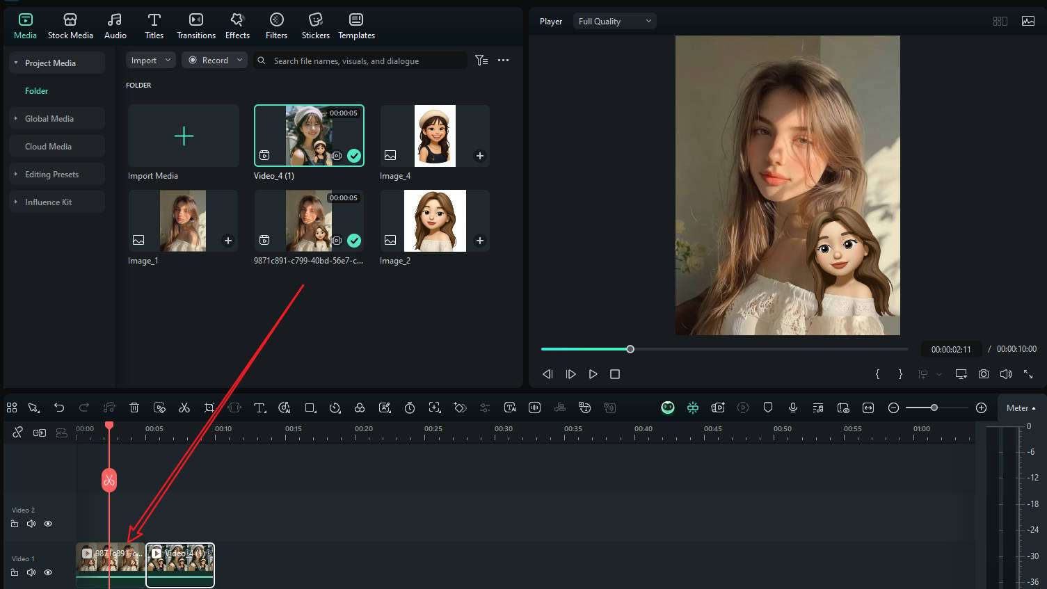Screen dimensions: 1047x589
Task: Add Image_4 with its plus button
Action: coord(479,156)
